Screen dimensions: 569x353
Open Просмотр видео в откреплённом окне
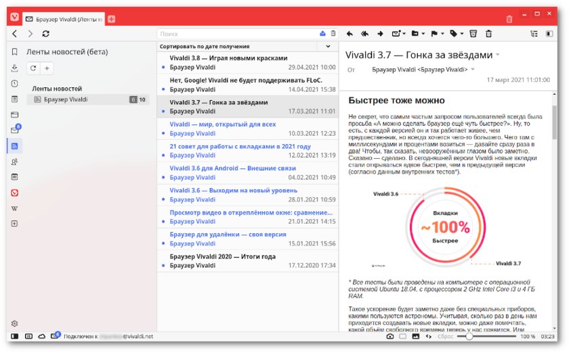point(247,216)
